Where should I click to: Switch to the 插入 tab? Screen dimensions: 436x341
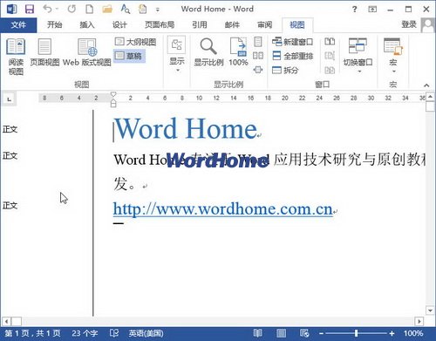(x=87, y=25)
